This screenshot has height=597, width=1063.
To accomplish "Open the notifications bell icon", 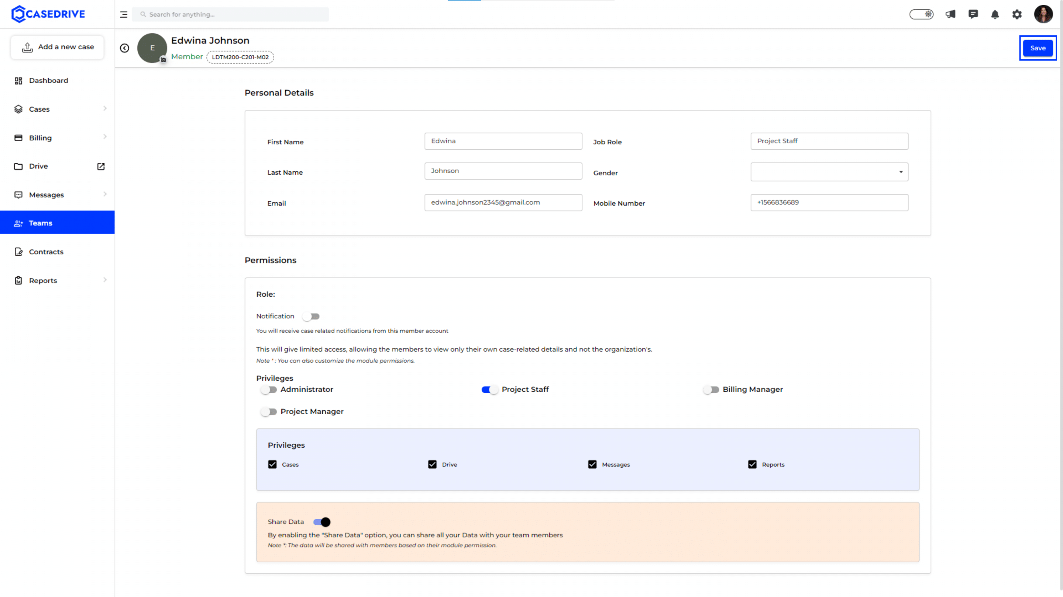I will pos(995,14).
